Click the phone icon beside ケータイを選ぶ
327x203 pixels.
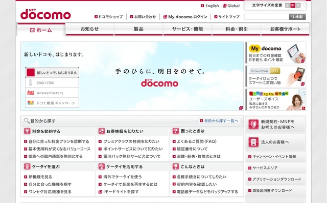tap(27, 166)
